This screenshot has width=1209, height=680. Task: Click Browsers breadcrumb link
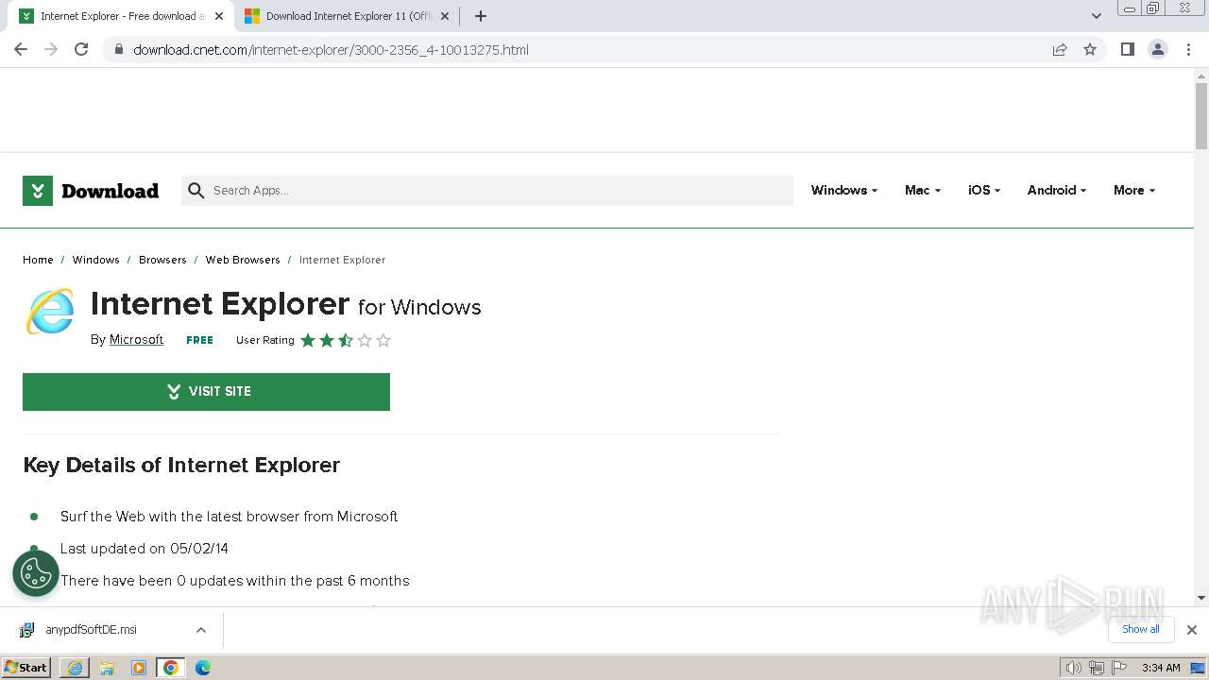click(x=162, y=260)
